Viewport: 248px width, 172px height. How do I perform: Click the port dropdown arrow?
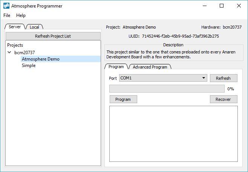[204, 78]
